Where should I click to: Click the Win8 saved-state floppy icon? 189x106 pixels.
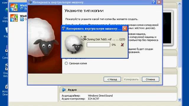[x=22, y=19]
